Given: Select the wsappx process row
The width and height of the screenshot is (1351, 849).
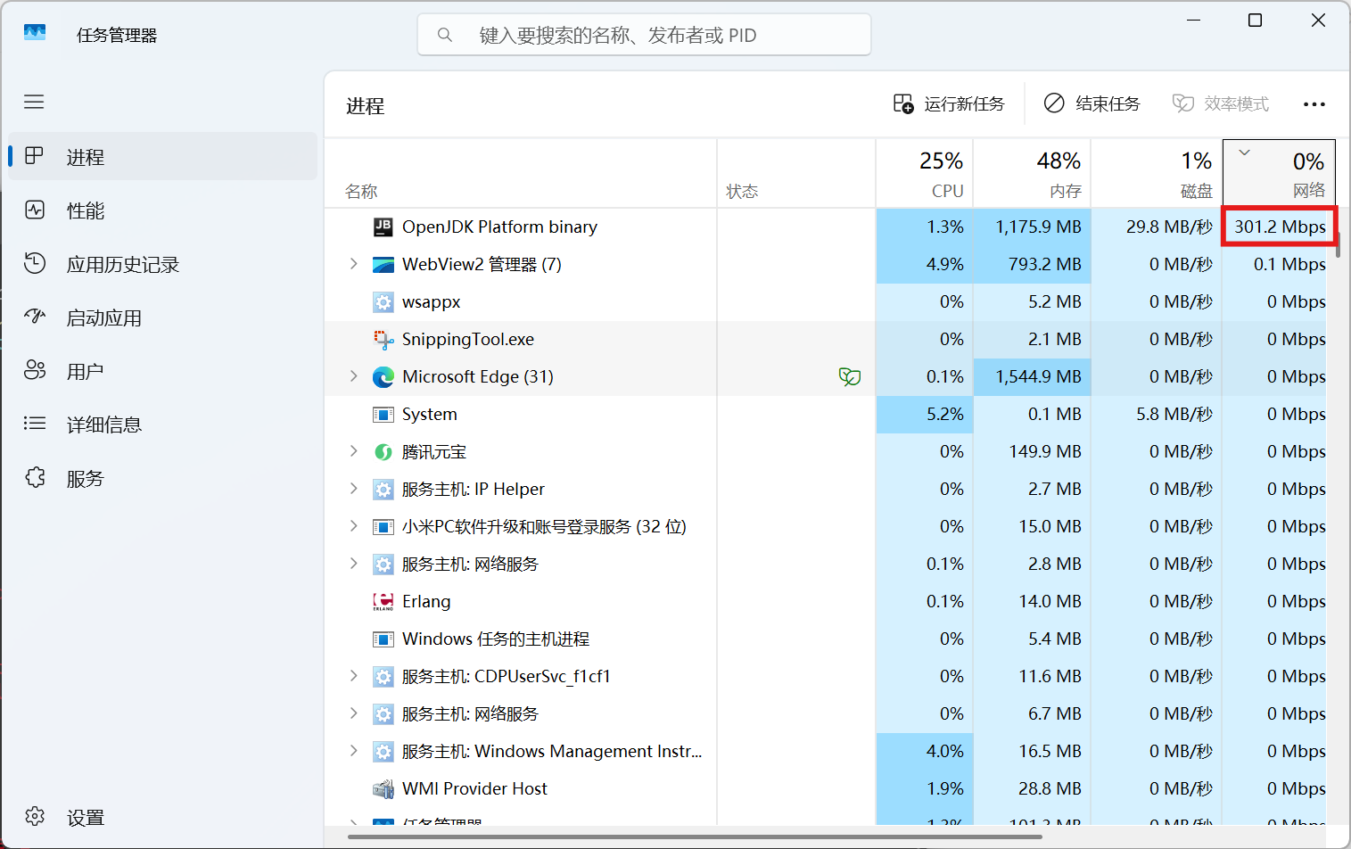Looking at the screenshot, I should (x=826, y=301).
